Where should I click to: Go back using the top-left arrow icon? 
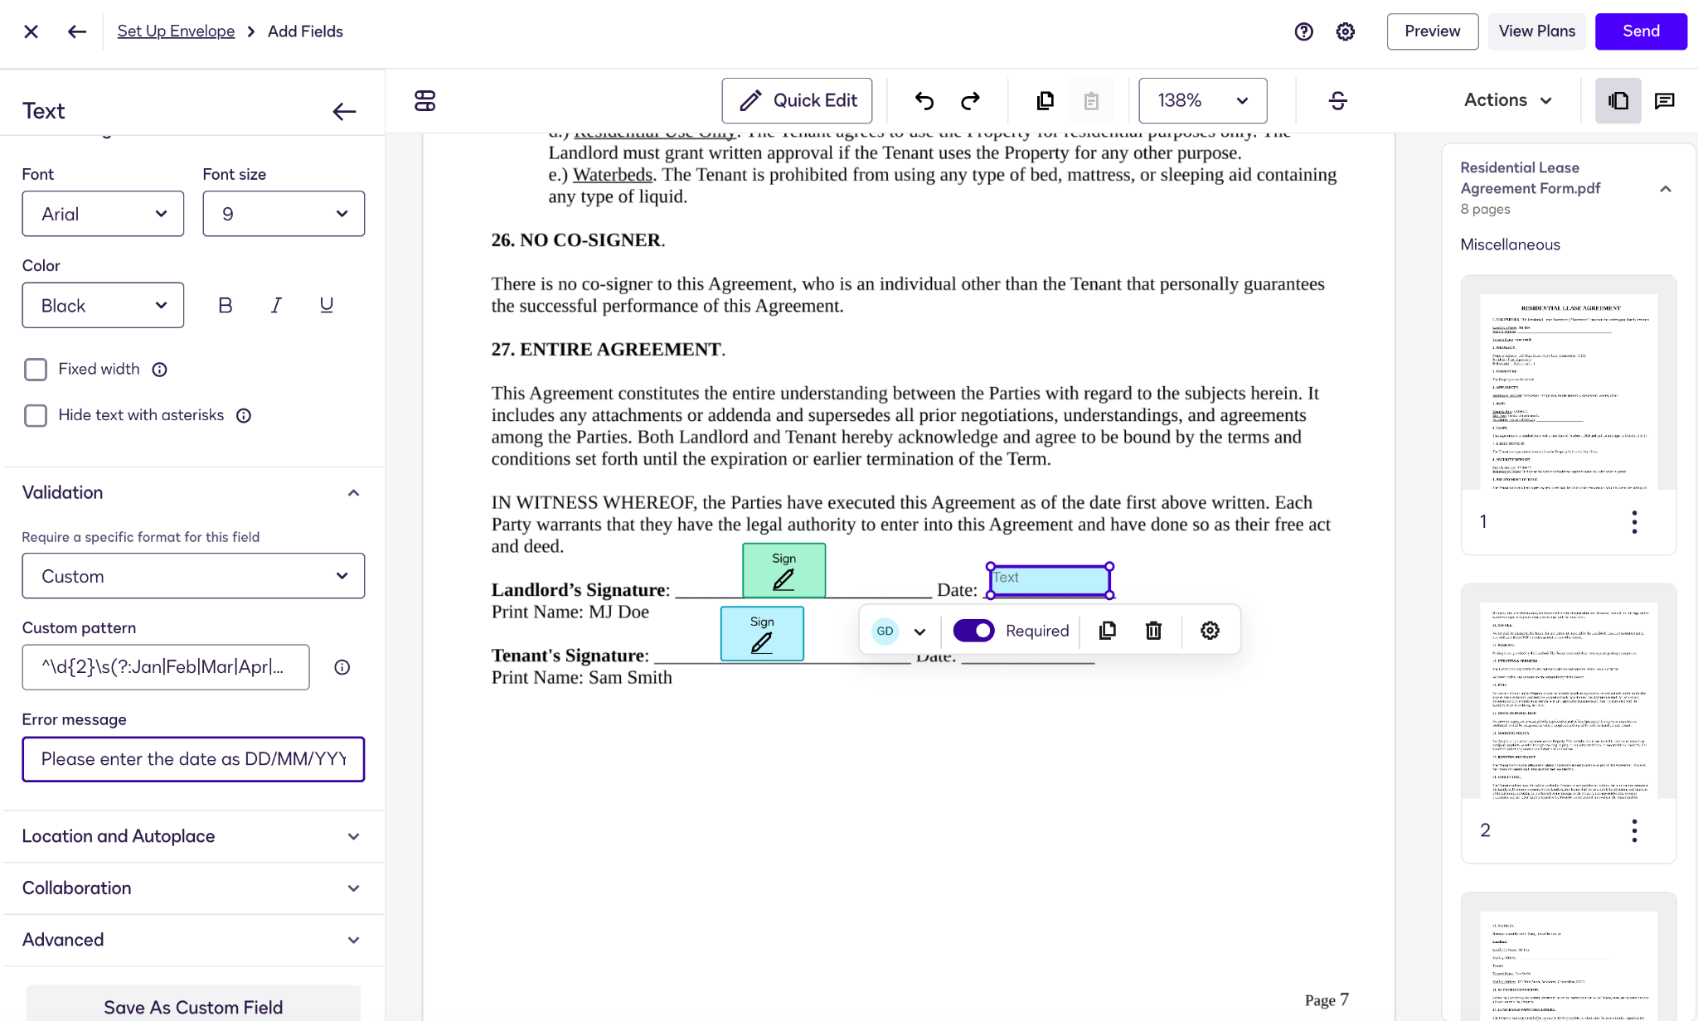pos(77,31)
